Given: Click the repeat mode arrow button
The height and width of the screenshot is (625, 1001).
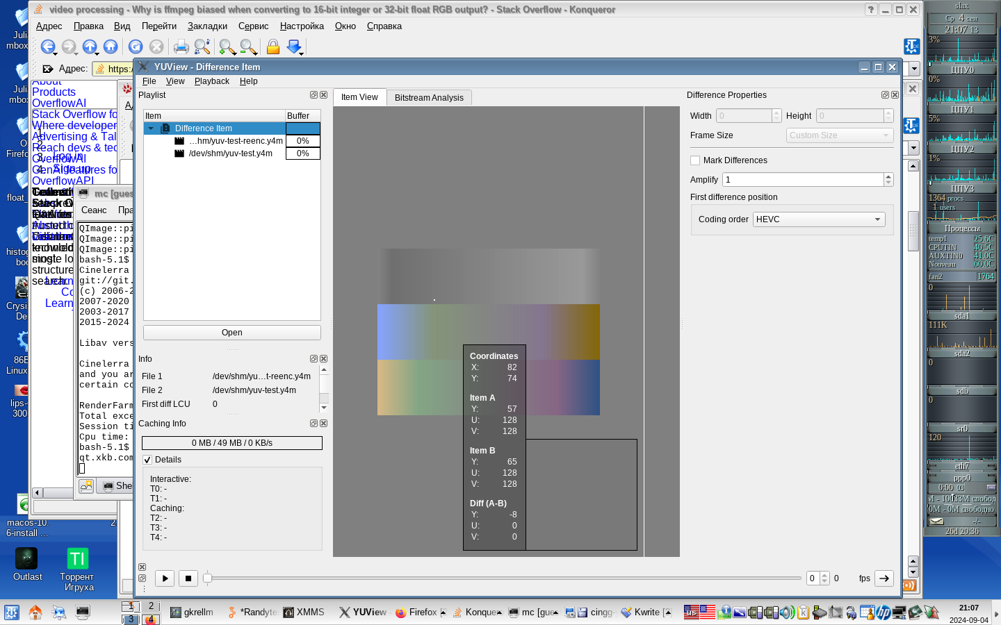Looking at the screenshot, I should coord(884,578).
